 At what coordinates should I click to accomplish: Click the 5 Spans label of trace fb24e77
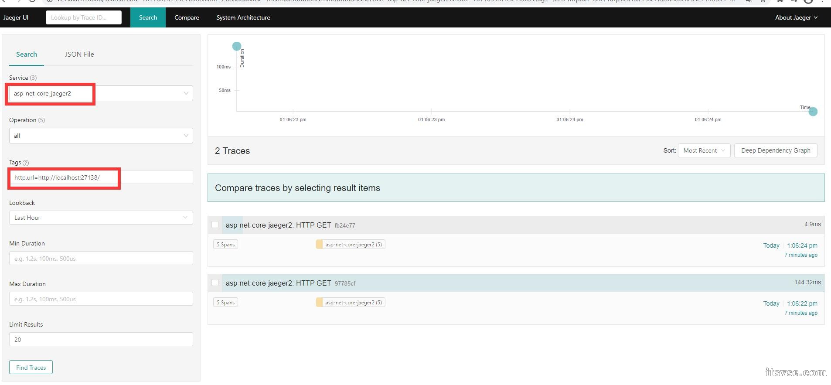pyautogui.click(x=225, y=245)
